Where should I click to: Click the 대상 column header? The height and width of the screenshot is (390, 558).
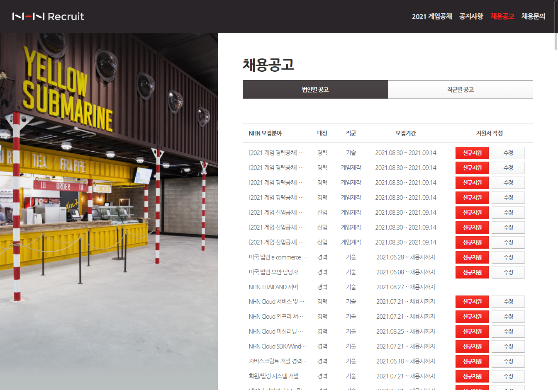(322, 133)
